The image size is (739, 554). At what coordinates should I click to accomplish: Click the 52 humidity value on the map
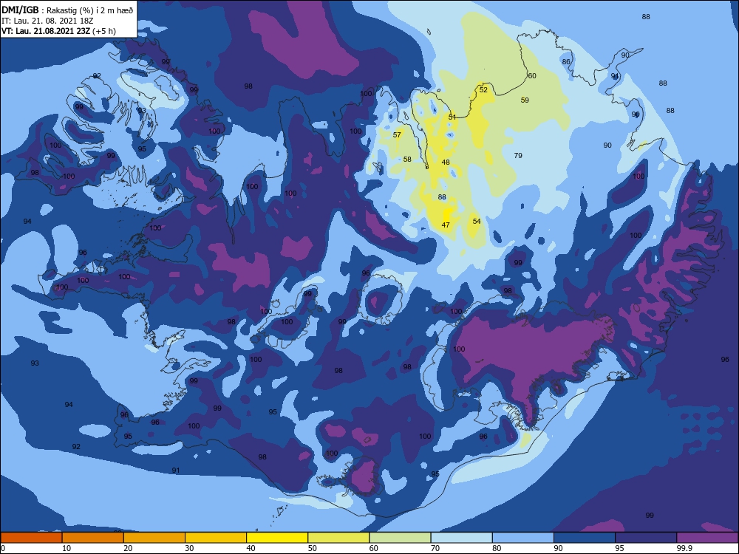tap(483, 89)
